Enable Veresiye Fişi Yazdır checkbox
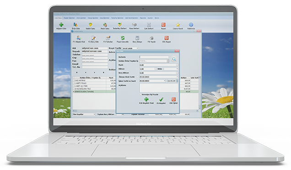Viewport: 291px width, 170px height. point(140,95)
